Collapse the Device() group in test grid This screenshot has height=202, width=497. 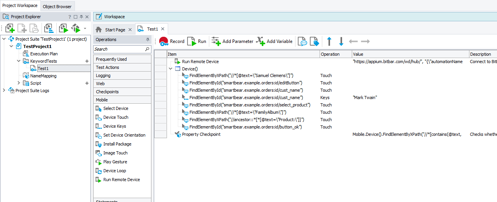(170, 68)
